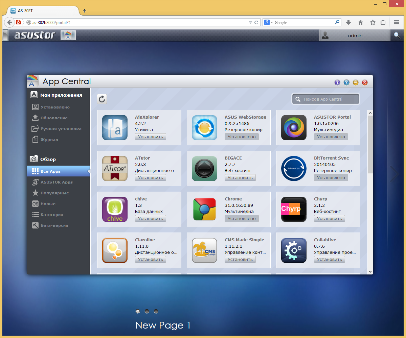Click the ATutor app icon
406x338 pixels.
[115, 168]
